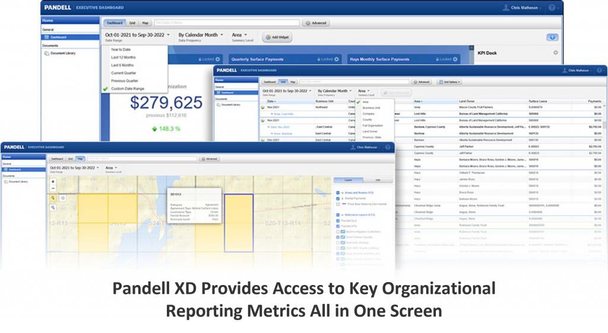The width and height of the screenshot is (608, 333).
Task: Click Dashboard item icon in grid window sidebar
Action: (218, 93)
